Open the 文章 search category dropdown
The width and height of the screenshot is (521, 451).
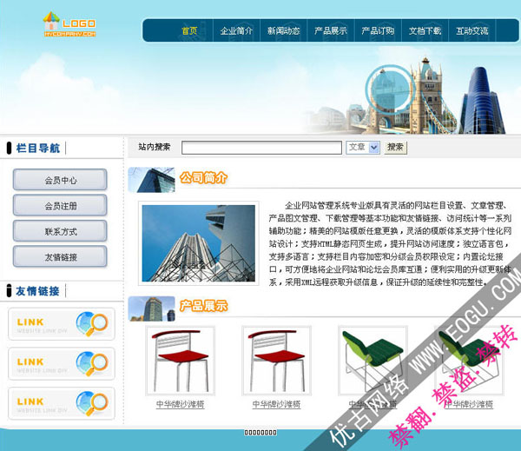363,148
